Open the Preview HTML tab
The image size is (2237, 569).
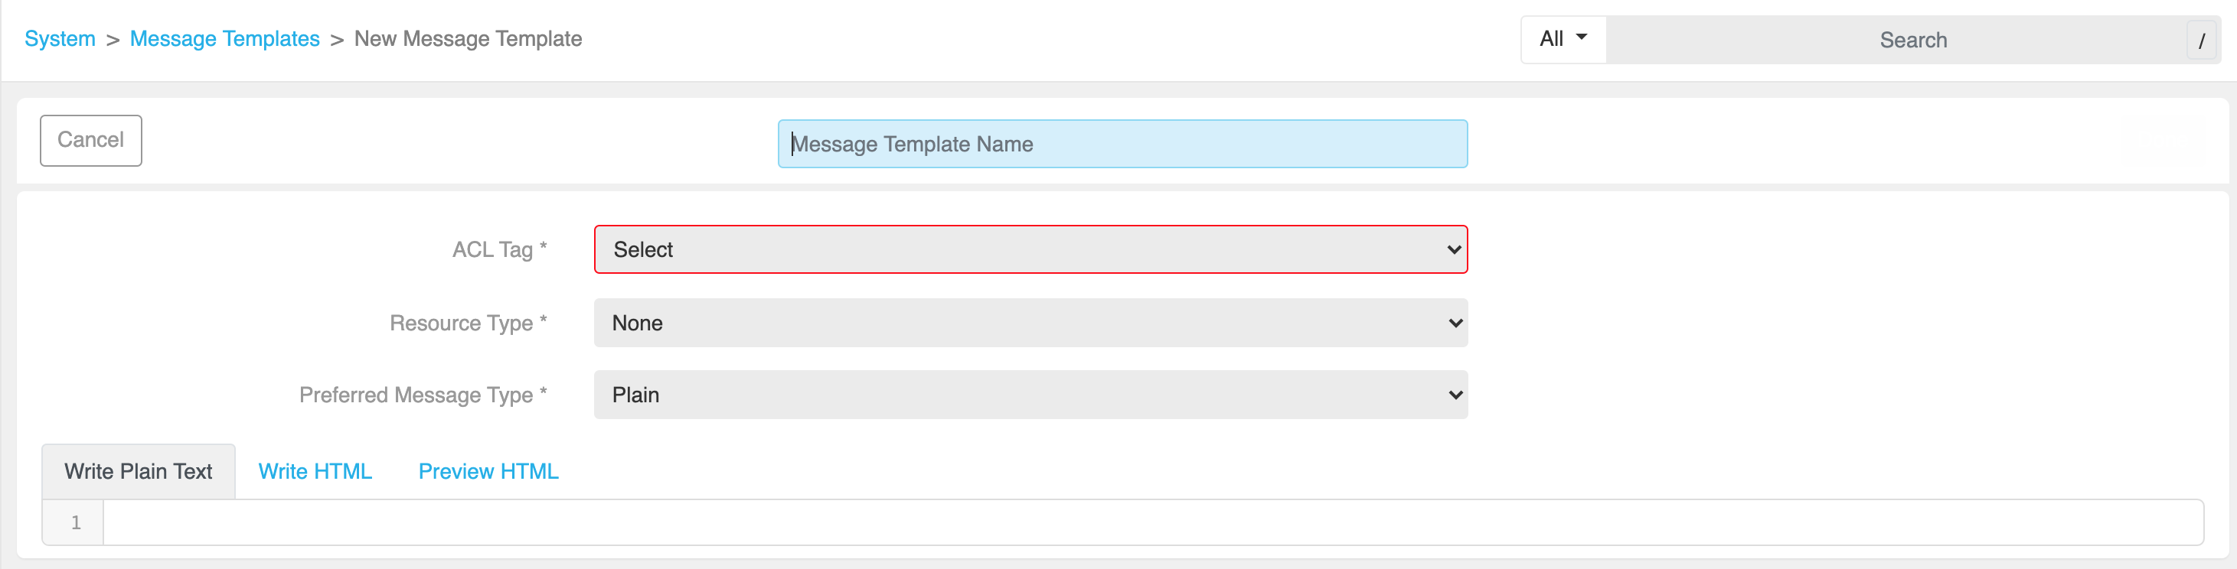coord(488,471)
